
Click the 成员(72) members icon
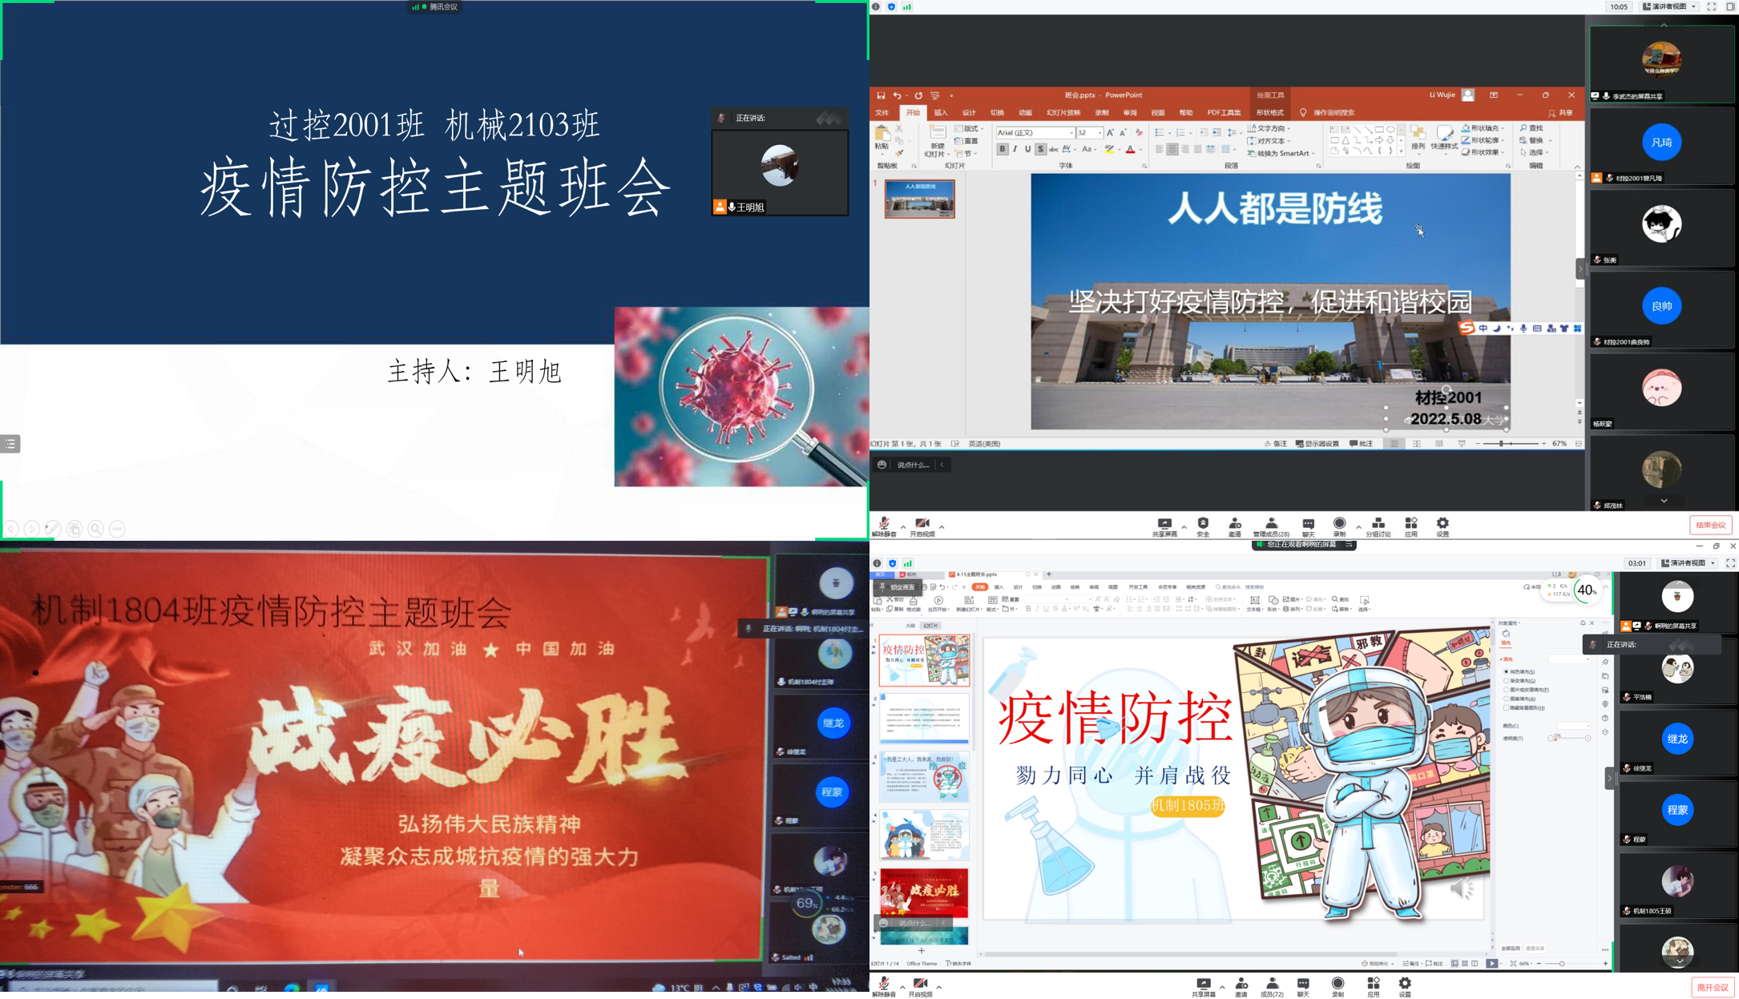pos(1272,986)
